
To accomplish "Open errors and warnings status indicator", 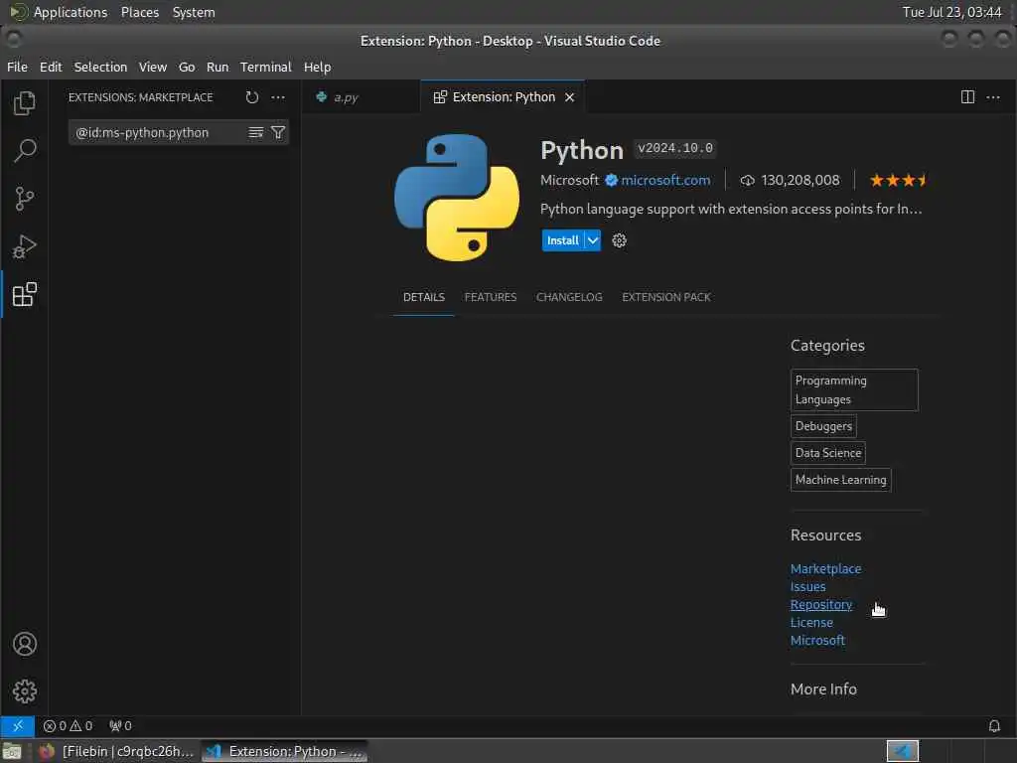I will (x=69, y=725).
